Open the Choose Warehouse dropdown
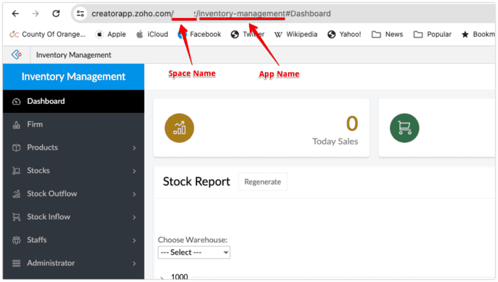 194,253
